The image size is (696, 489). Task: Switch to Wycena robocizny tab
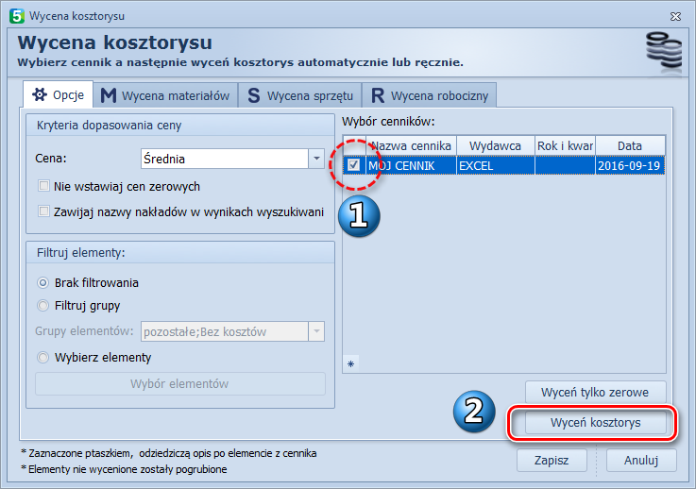point(430,95)
